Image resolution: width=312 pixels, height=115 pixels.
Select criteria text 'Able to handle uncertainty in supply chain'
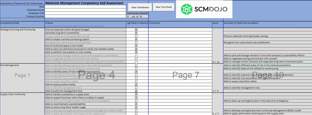tap(67, 94)
